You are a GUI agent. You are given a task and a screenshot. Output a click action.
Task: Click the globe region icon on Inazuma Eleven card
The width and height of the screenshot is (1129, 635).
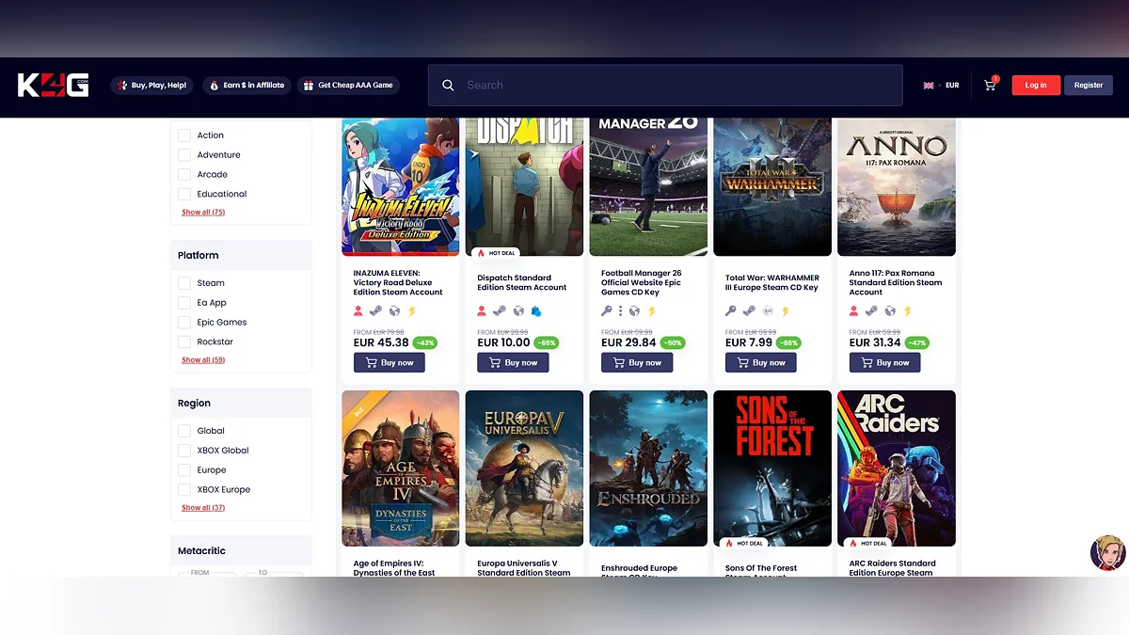pyautogui.click(x=394, y=311)
